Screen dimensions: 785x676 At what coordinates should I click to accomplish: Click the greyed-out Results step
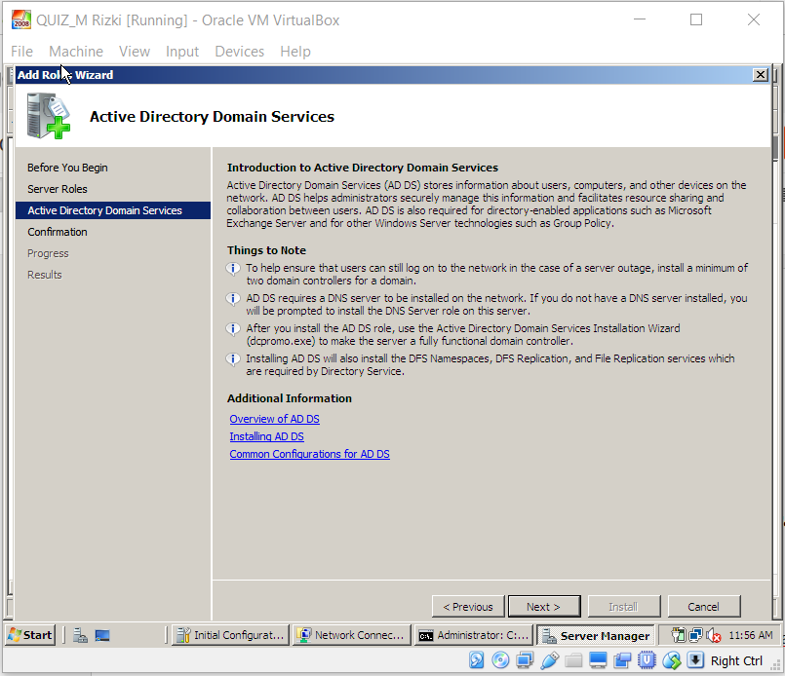tap(45, 275)
